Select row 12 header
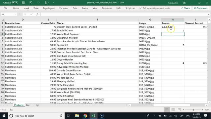This screenshot has width=211, height=119. click(x=2, y=63)
